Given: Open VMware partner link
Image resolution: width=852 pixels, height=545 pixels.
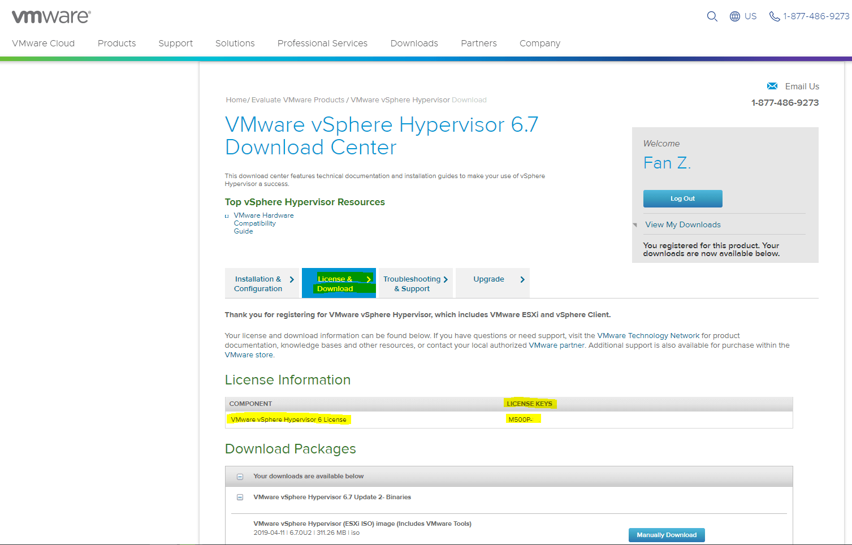Looking at the screenshot, I should [x=557, y=345].
